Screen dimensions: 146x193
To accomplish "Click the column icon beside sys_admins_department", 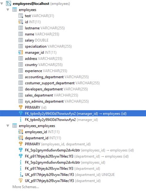I will tap(21, 101).
